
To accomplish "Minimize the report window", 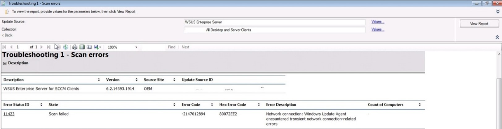I will coord(476,3).
